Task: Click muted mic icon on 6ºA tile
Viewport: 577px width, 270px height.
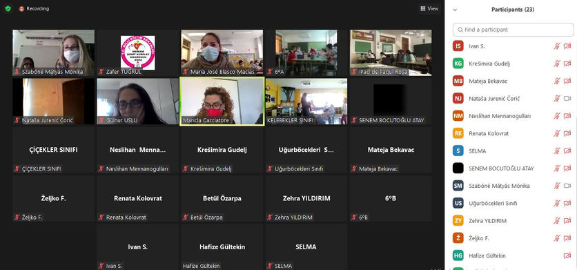Action: tap(270, 72)
